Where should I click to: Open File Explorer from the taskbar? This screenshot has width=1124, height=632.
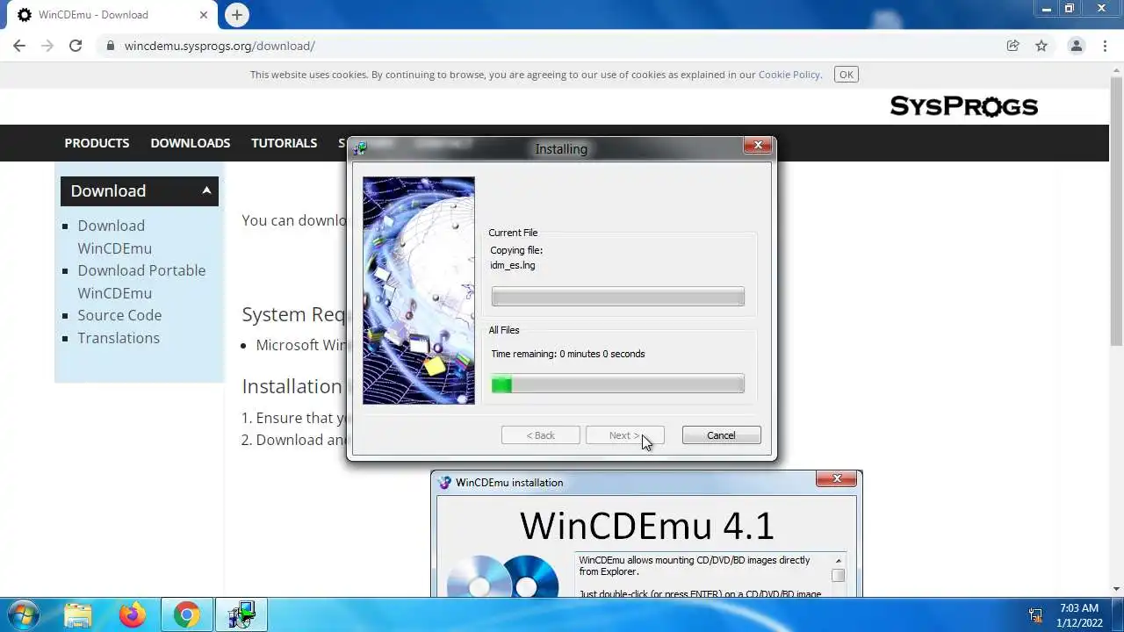78,615
